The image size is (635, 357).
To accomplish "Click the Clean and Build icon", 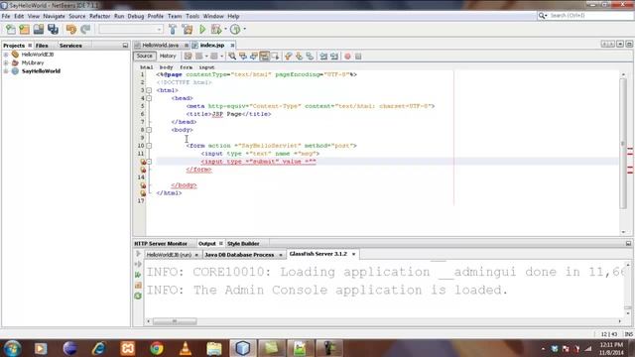I will pyautogui.click(x=188, y=29).
